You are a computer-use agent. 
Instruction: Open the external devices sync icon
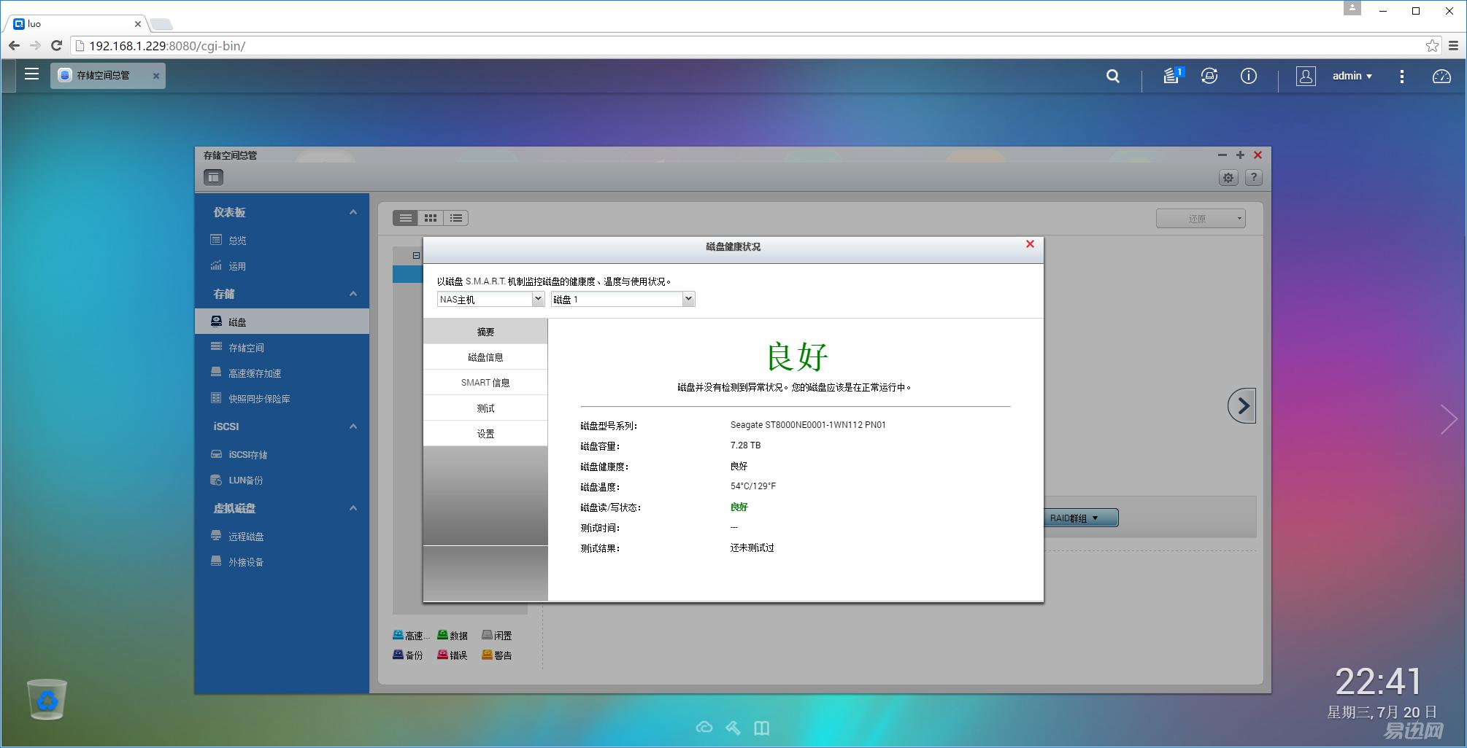[1209, 76]
